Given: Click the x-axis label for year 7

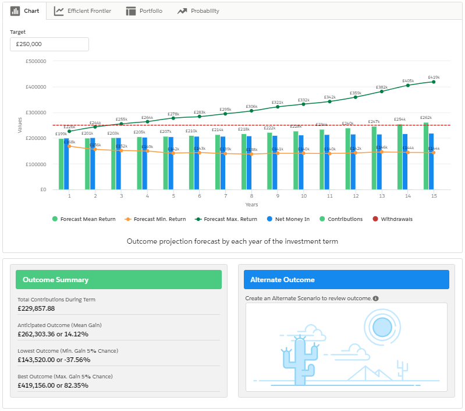Looking at the screenshot, I should tap(226, 196).
